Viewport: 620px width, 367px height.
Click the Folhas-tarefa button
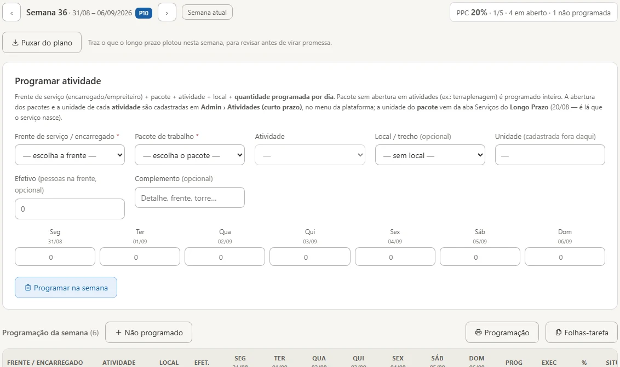pos(582,333)
